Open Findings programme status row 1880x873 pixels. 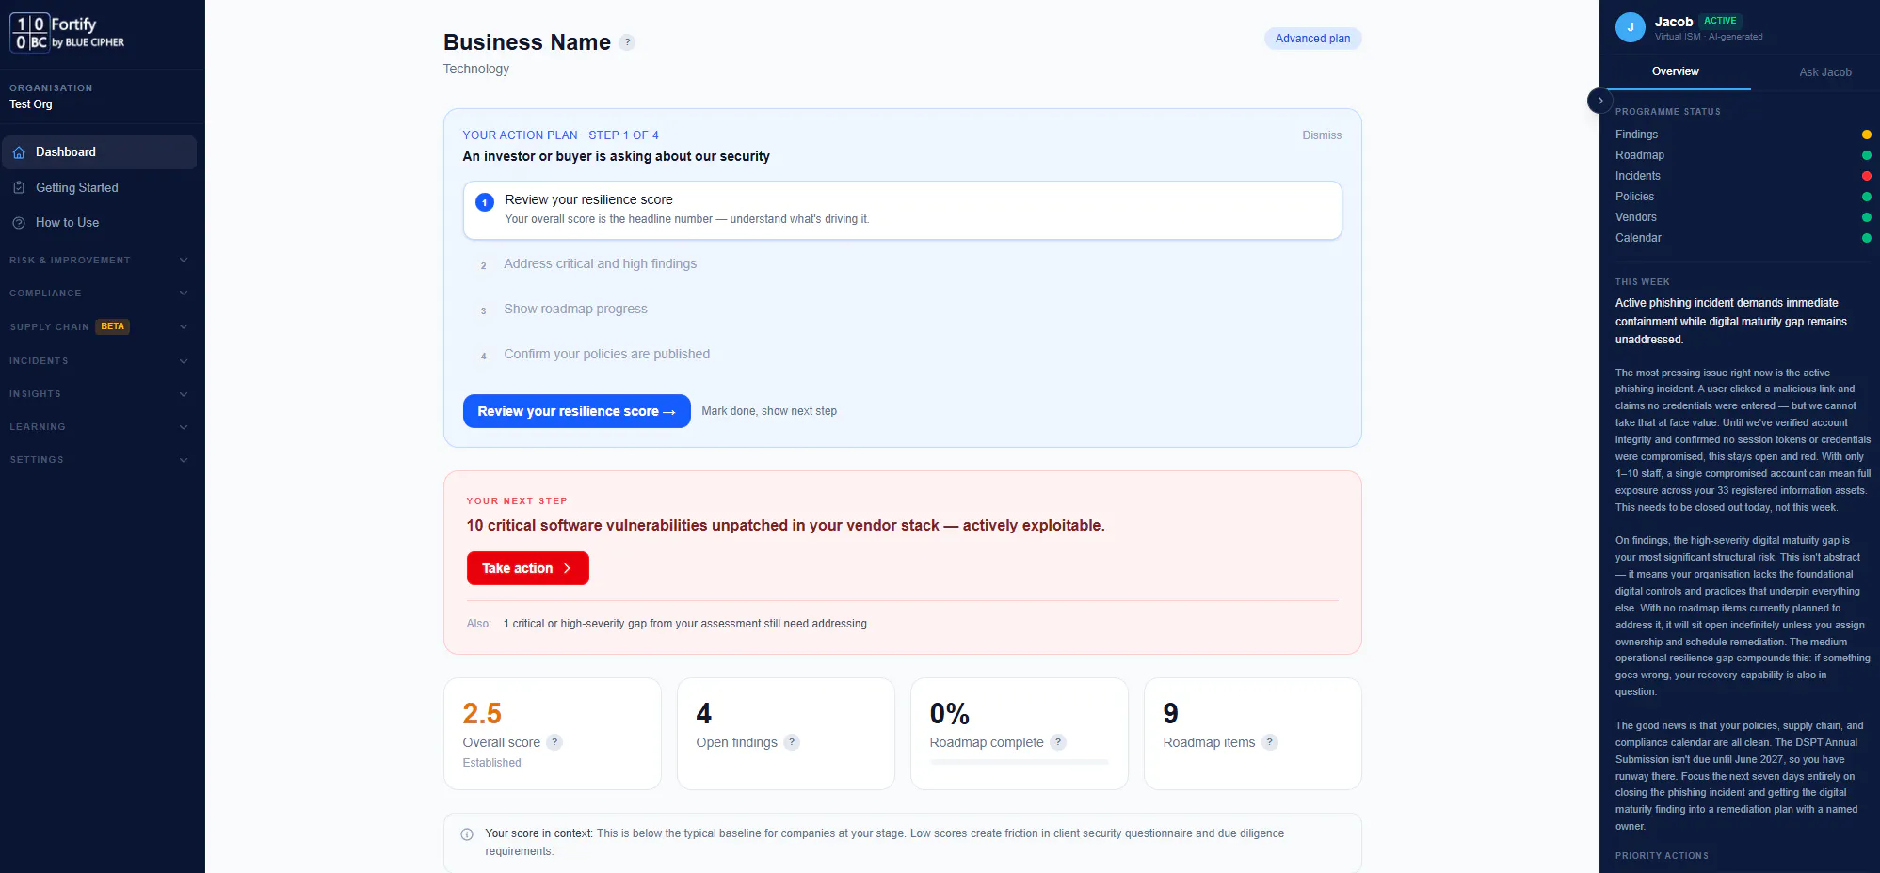[1743, 135]
